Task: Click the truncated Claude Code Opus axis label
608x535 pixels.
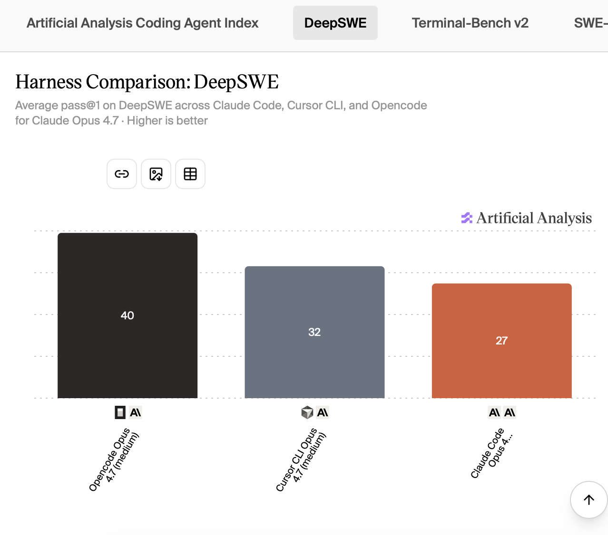Action: [x=492, y=453]
